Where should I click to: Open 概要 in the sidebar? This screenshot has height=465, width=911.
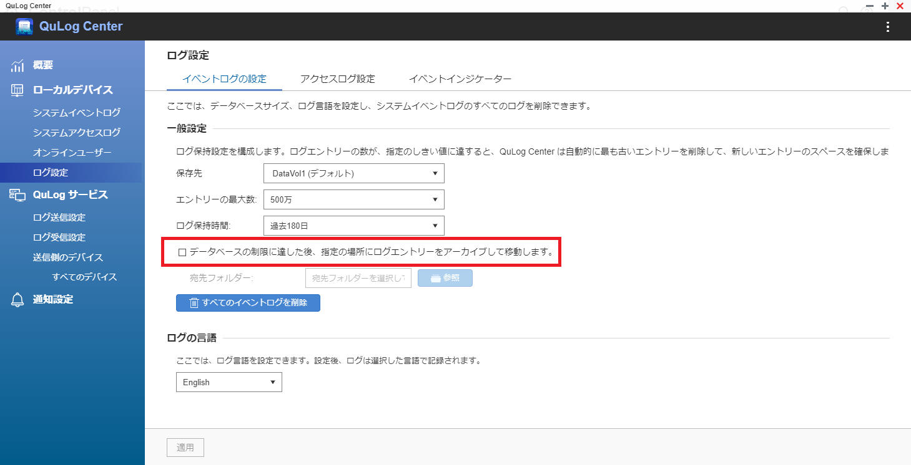pos(43,65)
